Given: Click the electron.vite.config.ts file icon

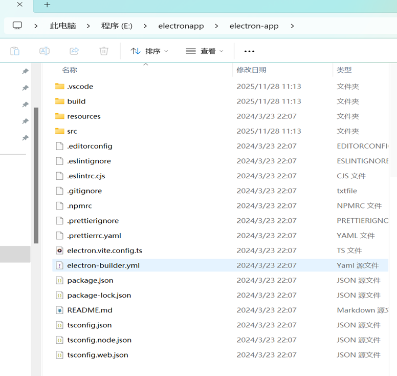Looking at the screenshot, I should (x=59, y=250).
